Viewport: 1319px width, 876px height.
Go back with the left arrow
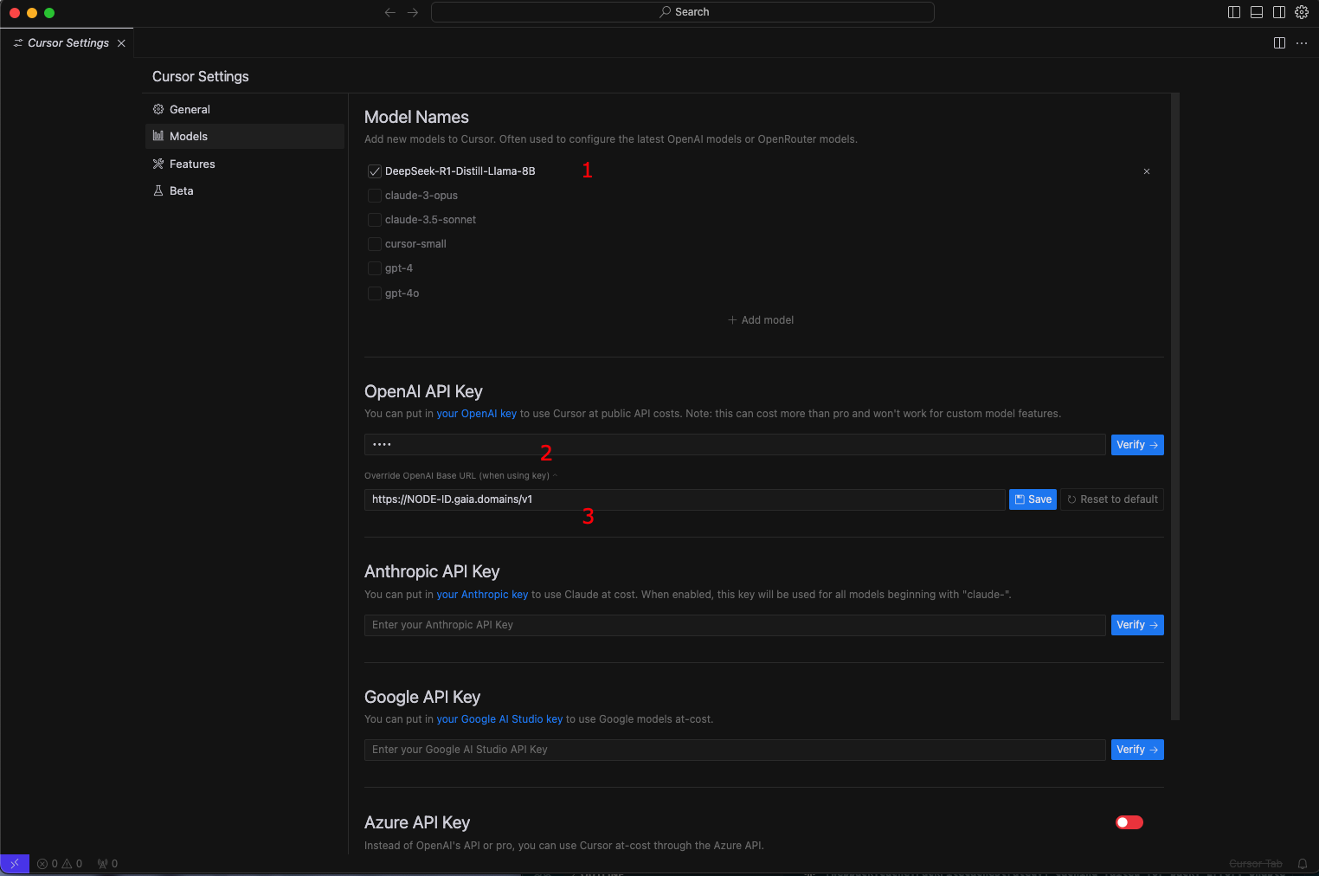(390, 12)
